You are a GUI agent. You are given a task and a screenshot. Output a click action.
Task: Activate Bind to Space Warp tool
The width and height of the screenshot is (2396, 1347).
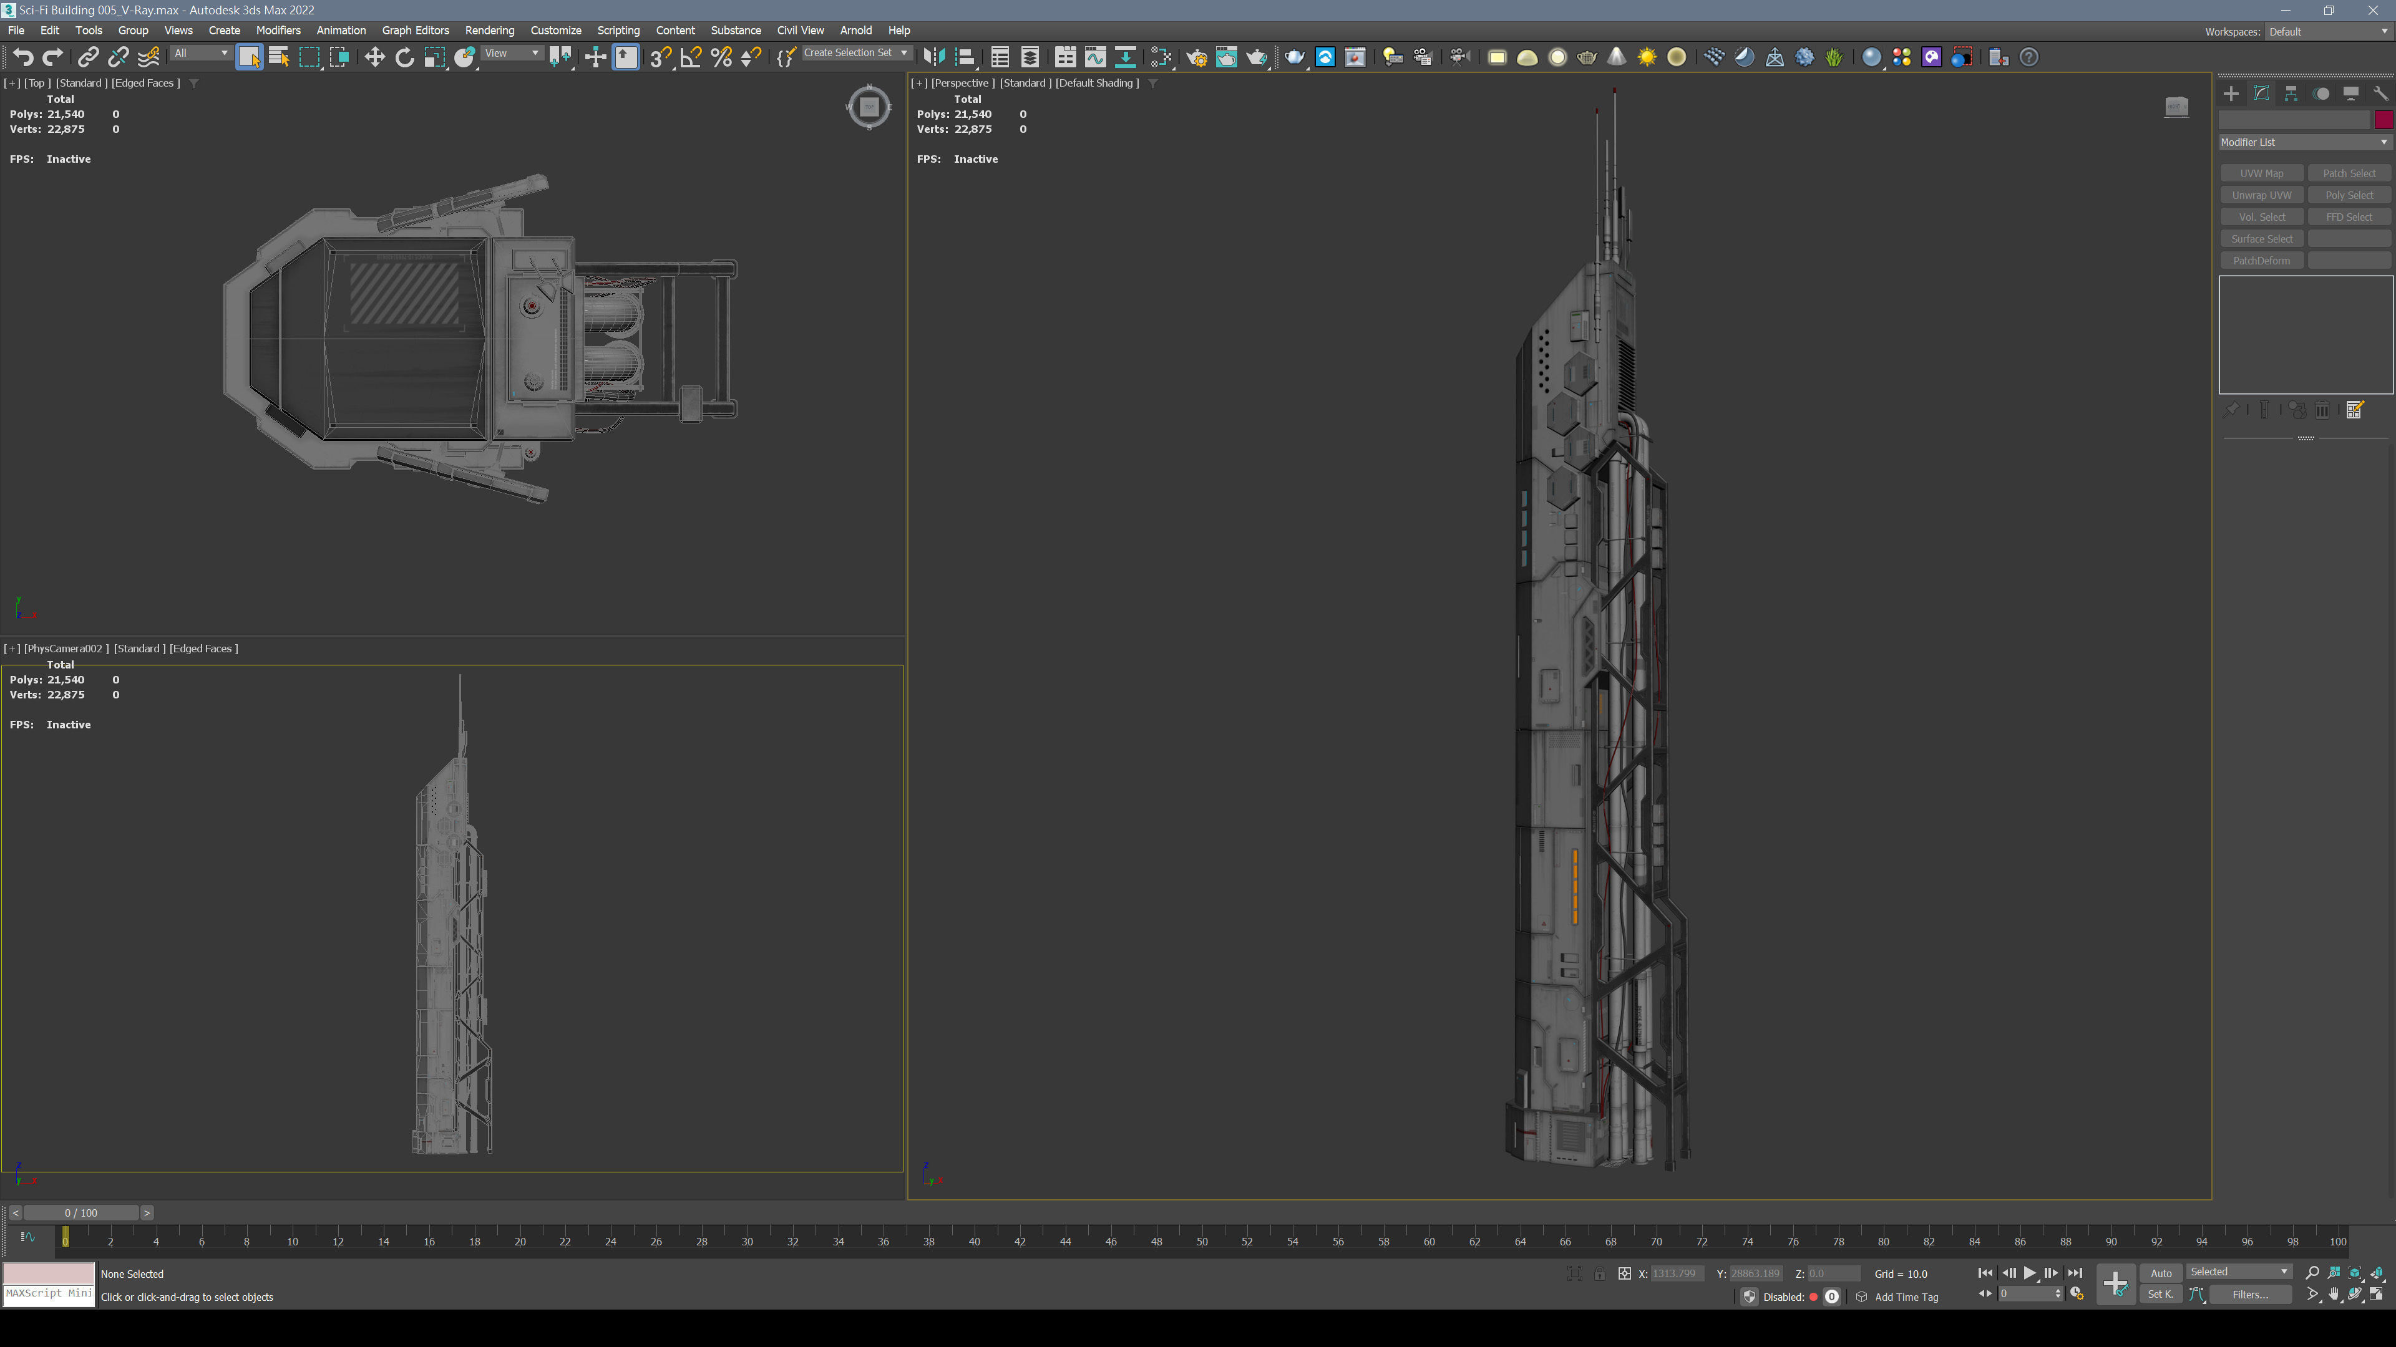[149, 57]
